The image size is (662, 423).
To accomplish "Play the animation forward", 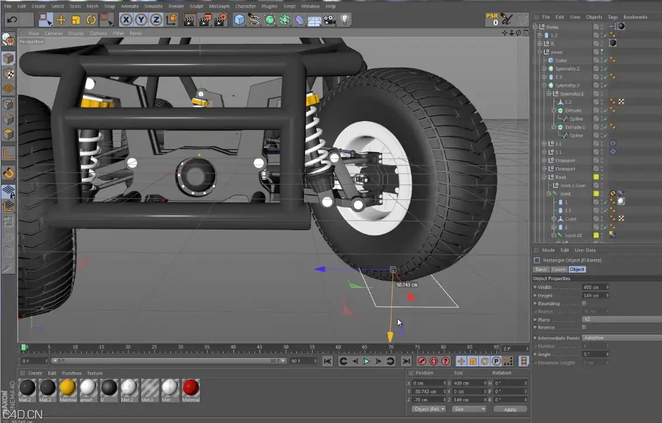I will point(366,361).
